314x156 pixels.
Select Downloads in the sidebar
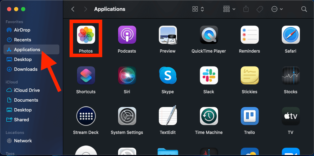tap(32, 69)
